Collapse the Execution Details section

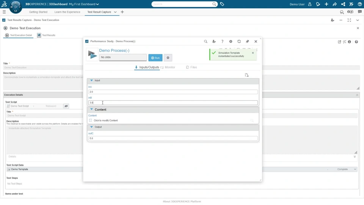[x=357, y=95]
